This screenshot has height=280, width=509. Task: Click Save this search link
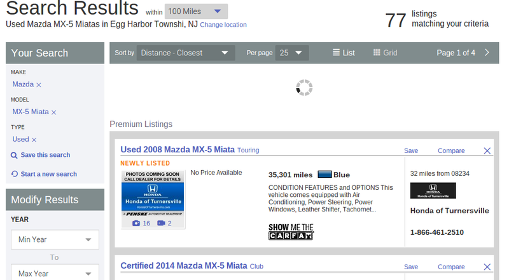[45, 155]
